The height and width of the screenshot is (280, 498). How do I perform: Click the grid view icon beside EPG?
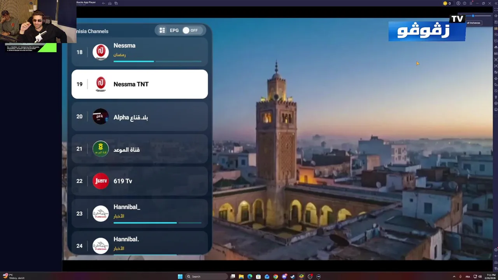[162, 30]
